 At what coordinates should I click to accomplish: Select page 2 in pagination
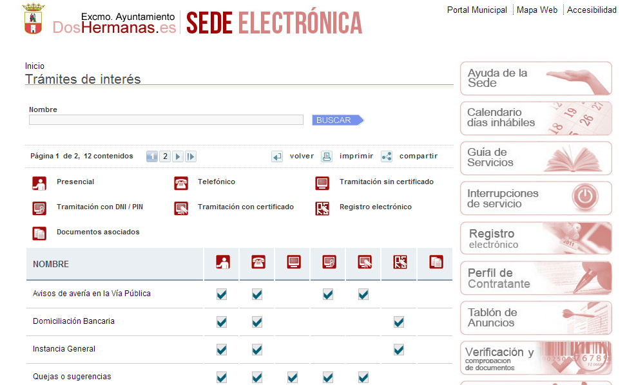click(165, 156)
